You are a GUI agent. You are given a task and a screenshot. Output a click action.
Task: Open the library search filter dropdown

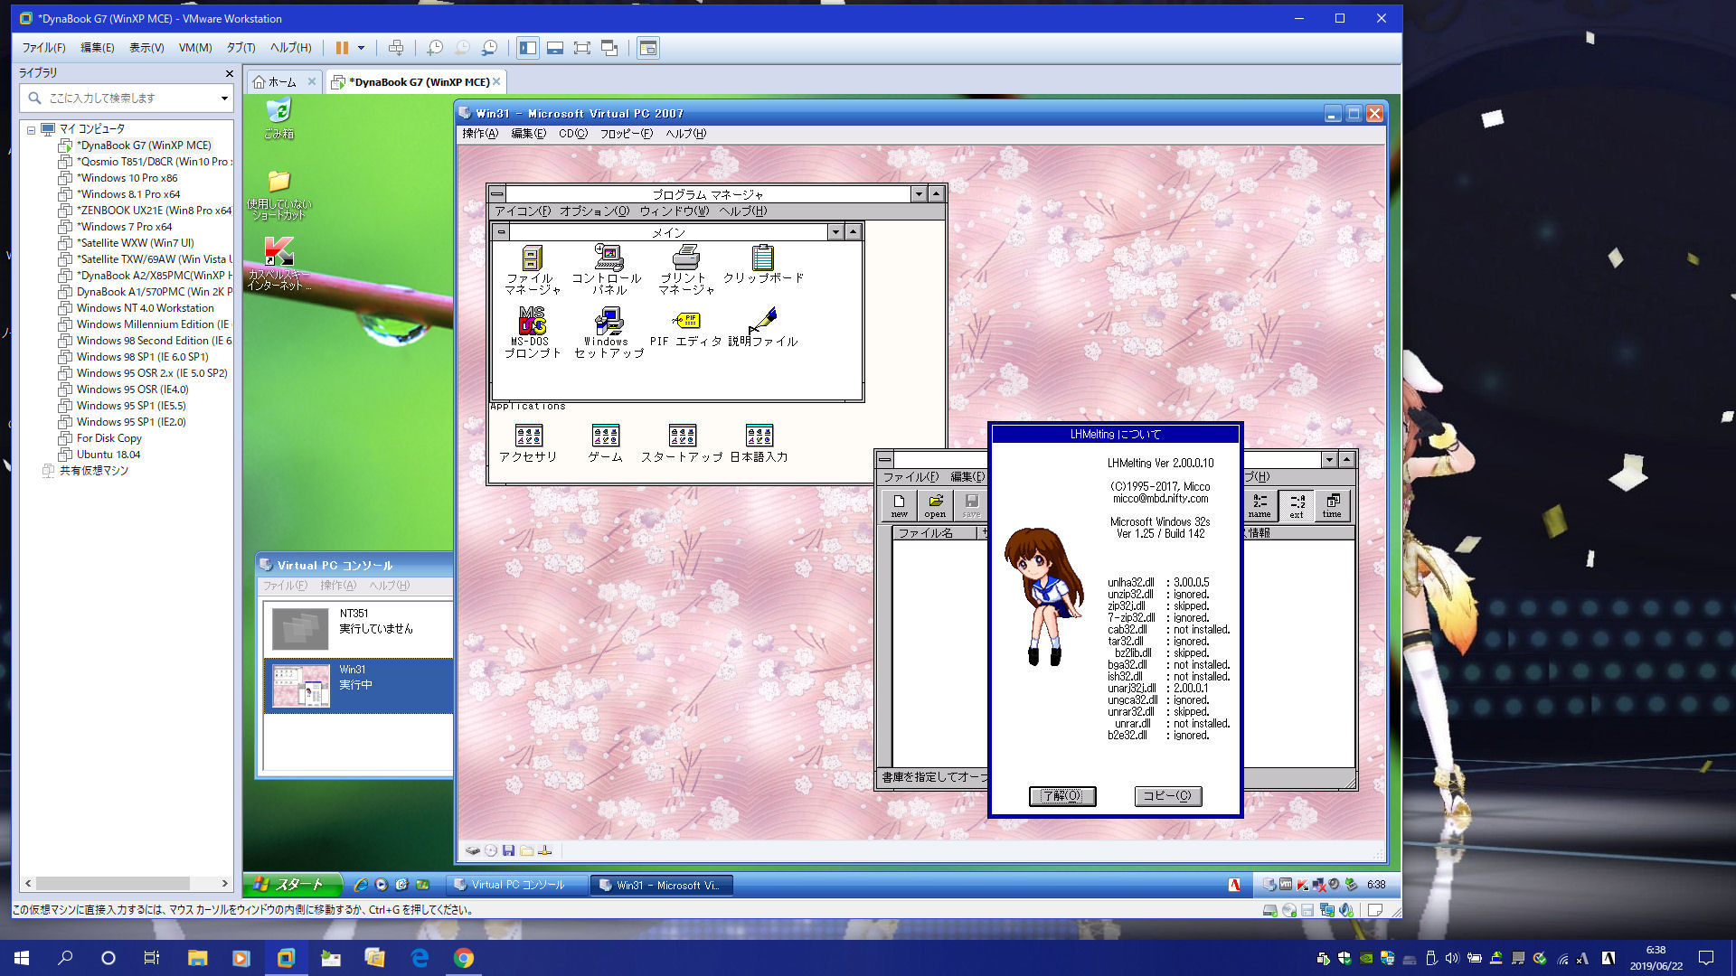(224, 98)
